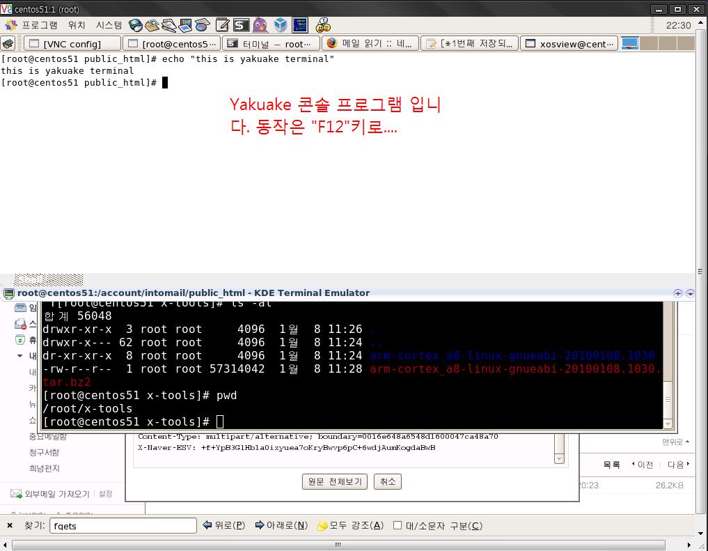Image resolution: width=708 pixels, height=551 pixels.
Task: Click the /root/x-tools output line
Action: click(x=88, y=408)
